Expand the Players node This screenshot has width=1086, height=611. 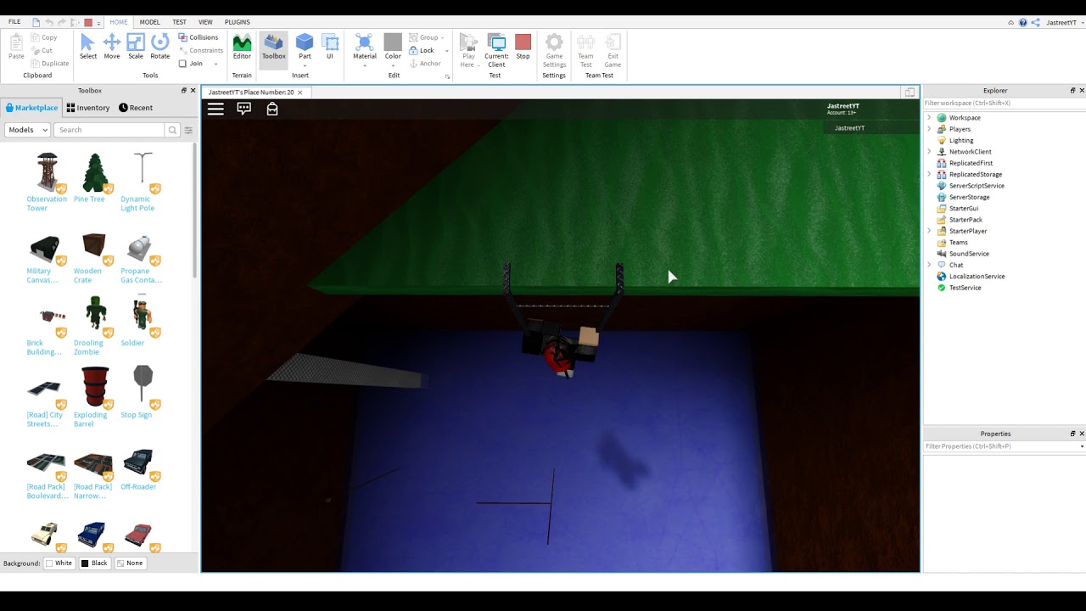(x=929, y=129)
